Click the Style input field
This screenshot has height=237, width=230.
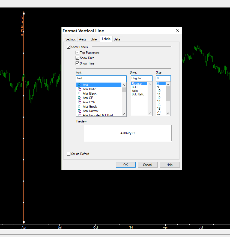tap(142, 78)
